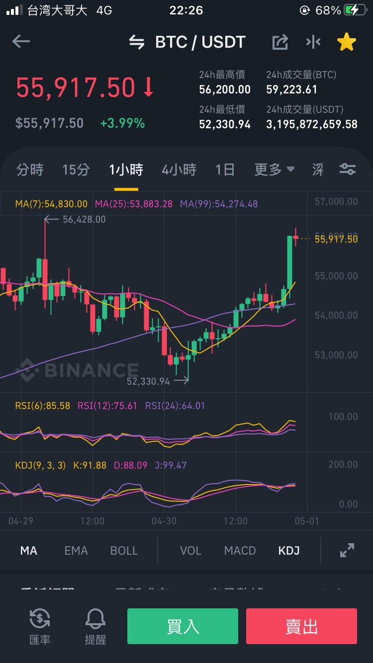
Task: Select the 15分 interval tab
Action: point(76,170)
